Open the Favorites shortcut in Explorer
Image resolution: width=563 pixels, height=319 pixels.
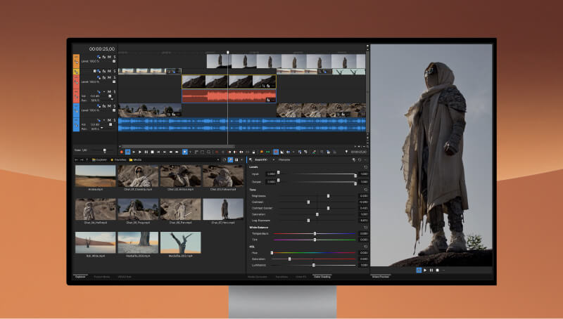tap(118, 160)
